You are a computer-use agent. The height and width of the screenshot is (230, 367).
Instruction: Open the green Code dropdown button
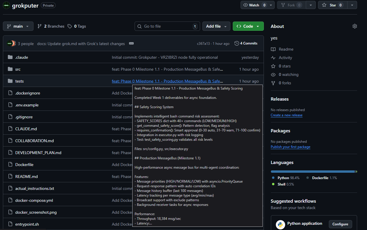point(248,26)
